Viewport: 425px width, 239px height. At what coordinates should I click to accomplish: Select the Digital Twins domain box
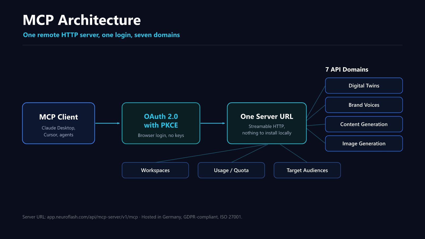(x=364, y=86)
